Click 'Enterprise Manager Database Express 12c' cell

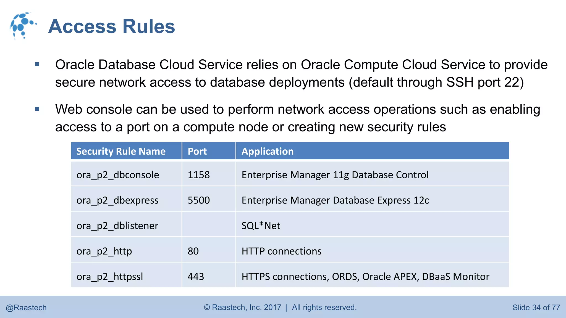point(372,199)
